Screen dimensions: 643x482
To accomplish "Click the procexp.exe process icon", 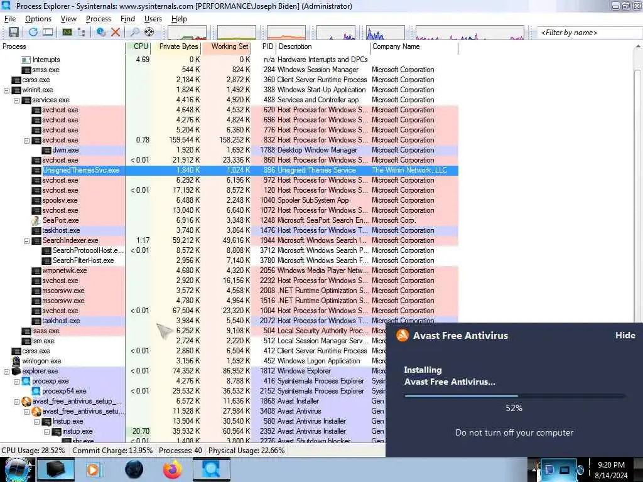I will coord(26,381).
